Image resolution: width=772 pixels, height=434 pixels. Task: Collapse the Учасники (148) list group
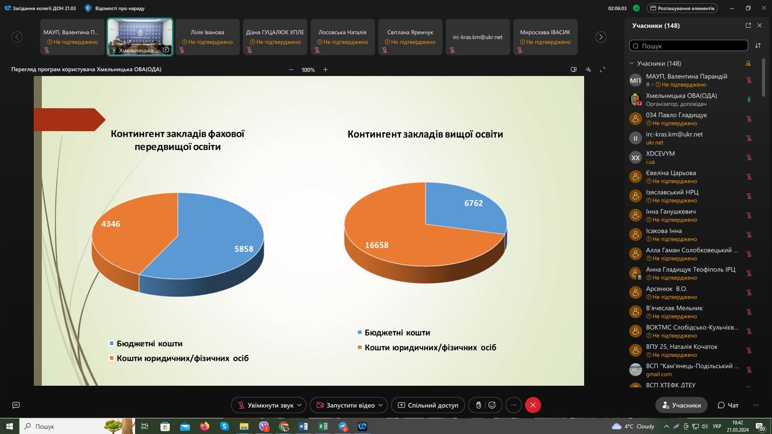tap(632, 64)
